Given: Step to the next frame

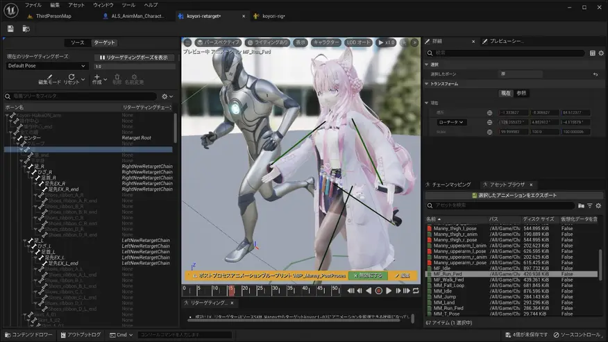Looking at the screenshot, I should click(398, 291).
